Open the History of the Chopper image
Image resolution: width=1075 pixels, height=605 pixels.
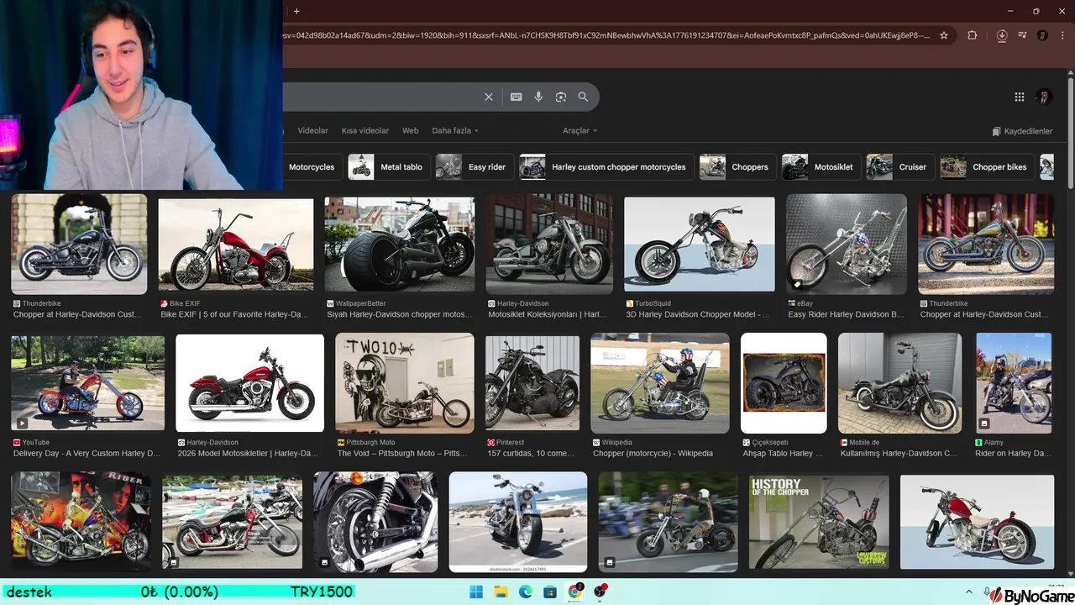pyautogui.click(x=819, y=522)
